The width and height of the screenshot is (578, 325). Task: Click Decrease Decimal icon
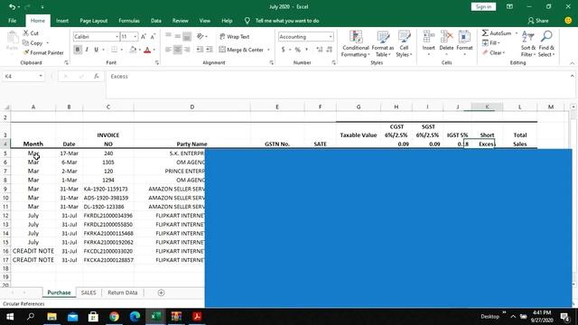[329, 50]
